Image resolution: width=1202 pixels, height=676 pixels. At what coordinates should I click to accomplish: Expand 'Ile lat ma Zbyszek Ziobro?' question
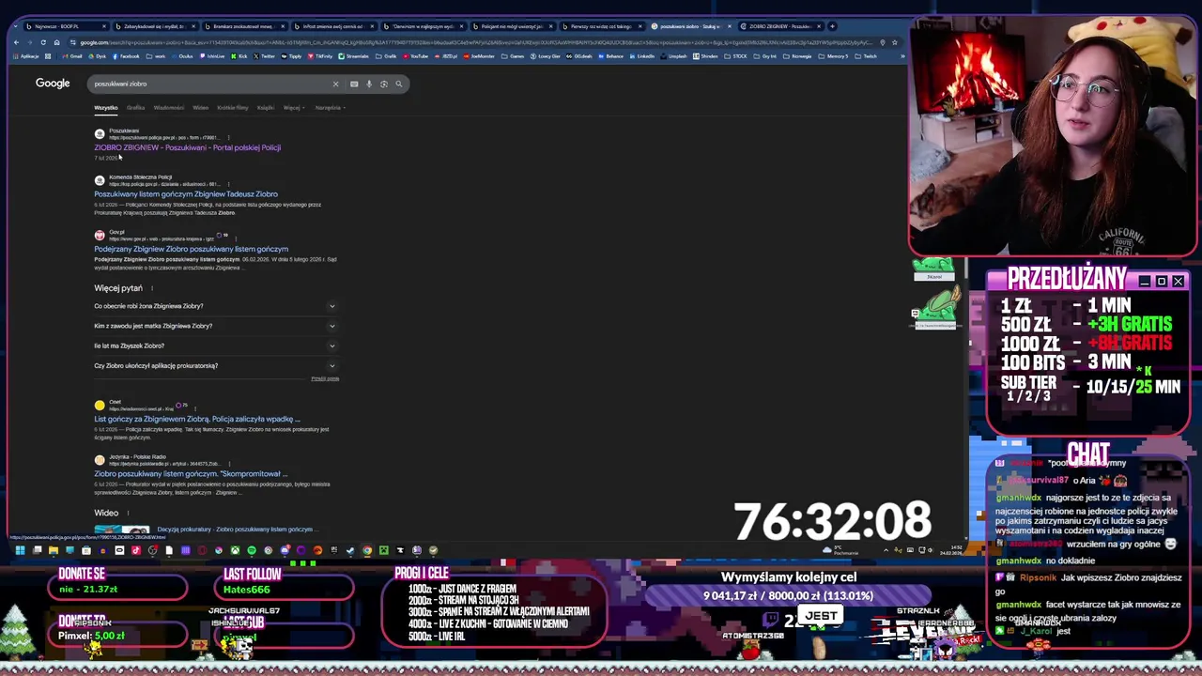click(x=216, y=346)
